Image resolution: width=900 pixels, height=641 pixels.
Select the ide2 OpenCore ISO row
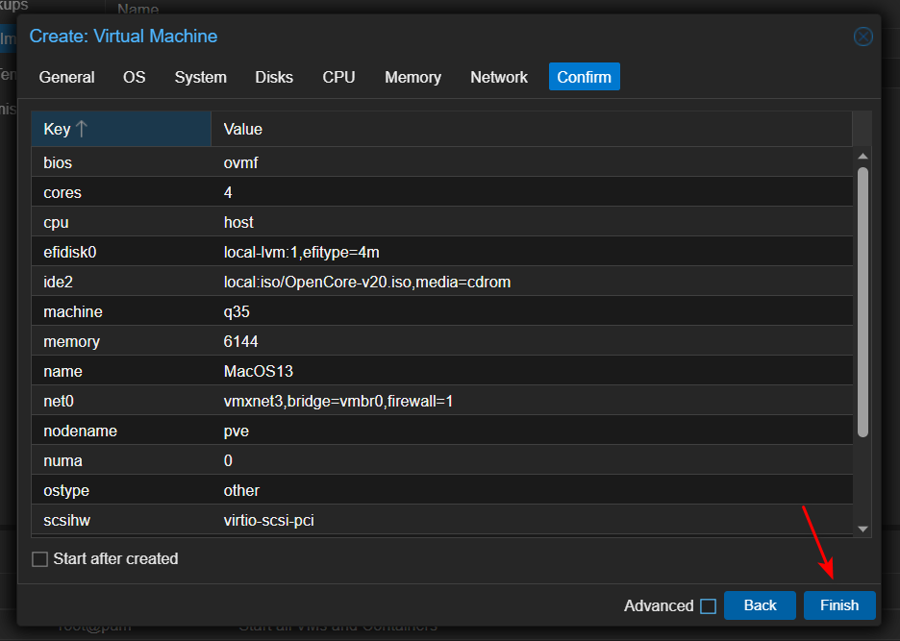click(442, 282)
